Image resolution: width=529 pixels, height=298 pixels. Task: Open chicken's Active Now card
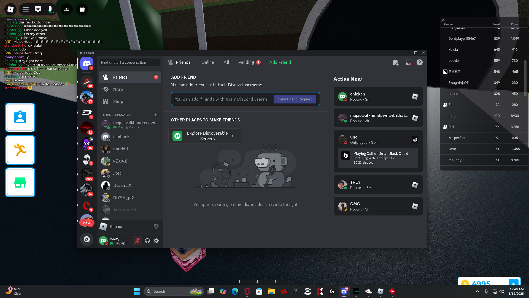point(378,96)
